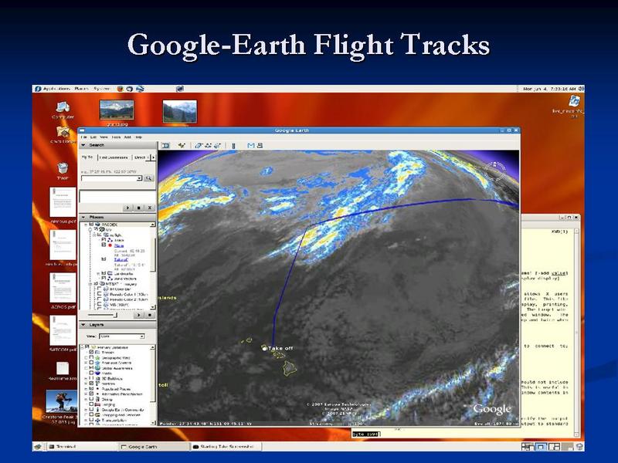Image resolution: width=618 pixels, height=463 pixels.
Task: Toggle the Lodging layer checkbox
Action: 91,404
